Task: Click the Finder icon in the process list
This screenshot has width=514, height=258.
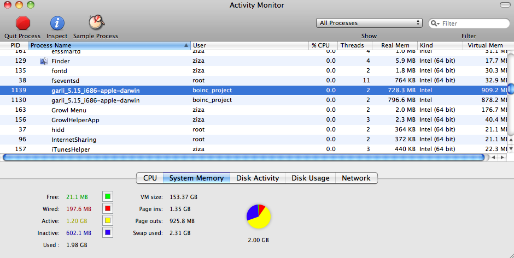Action: coord(44,61)
